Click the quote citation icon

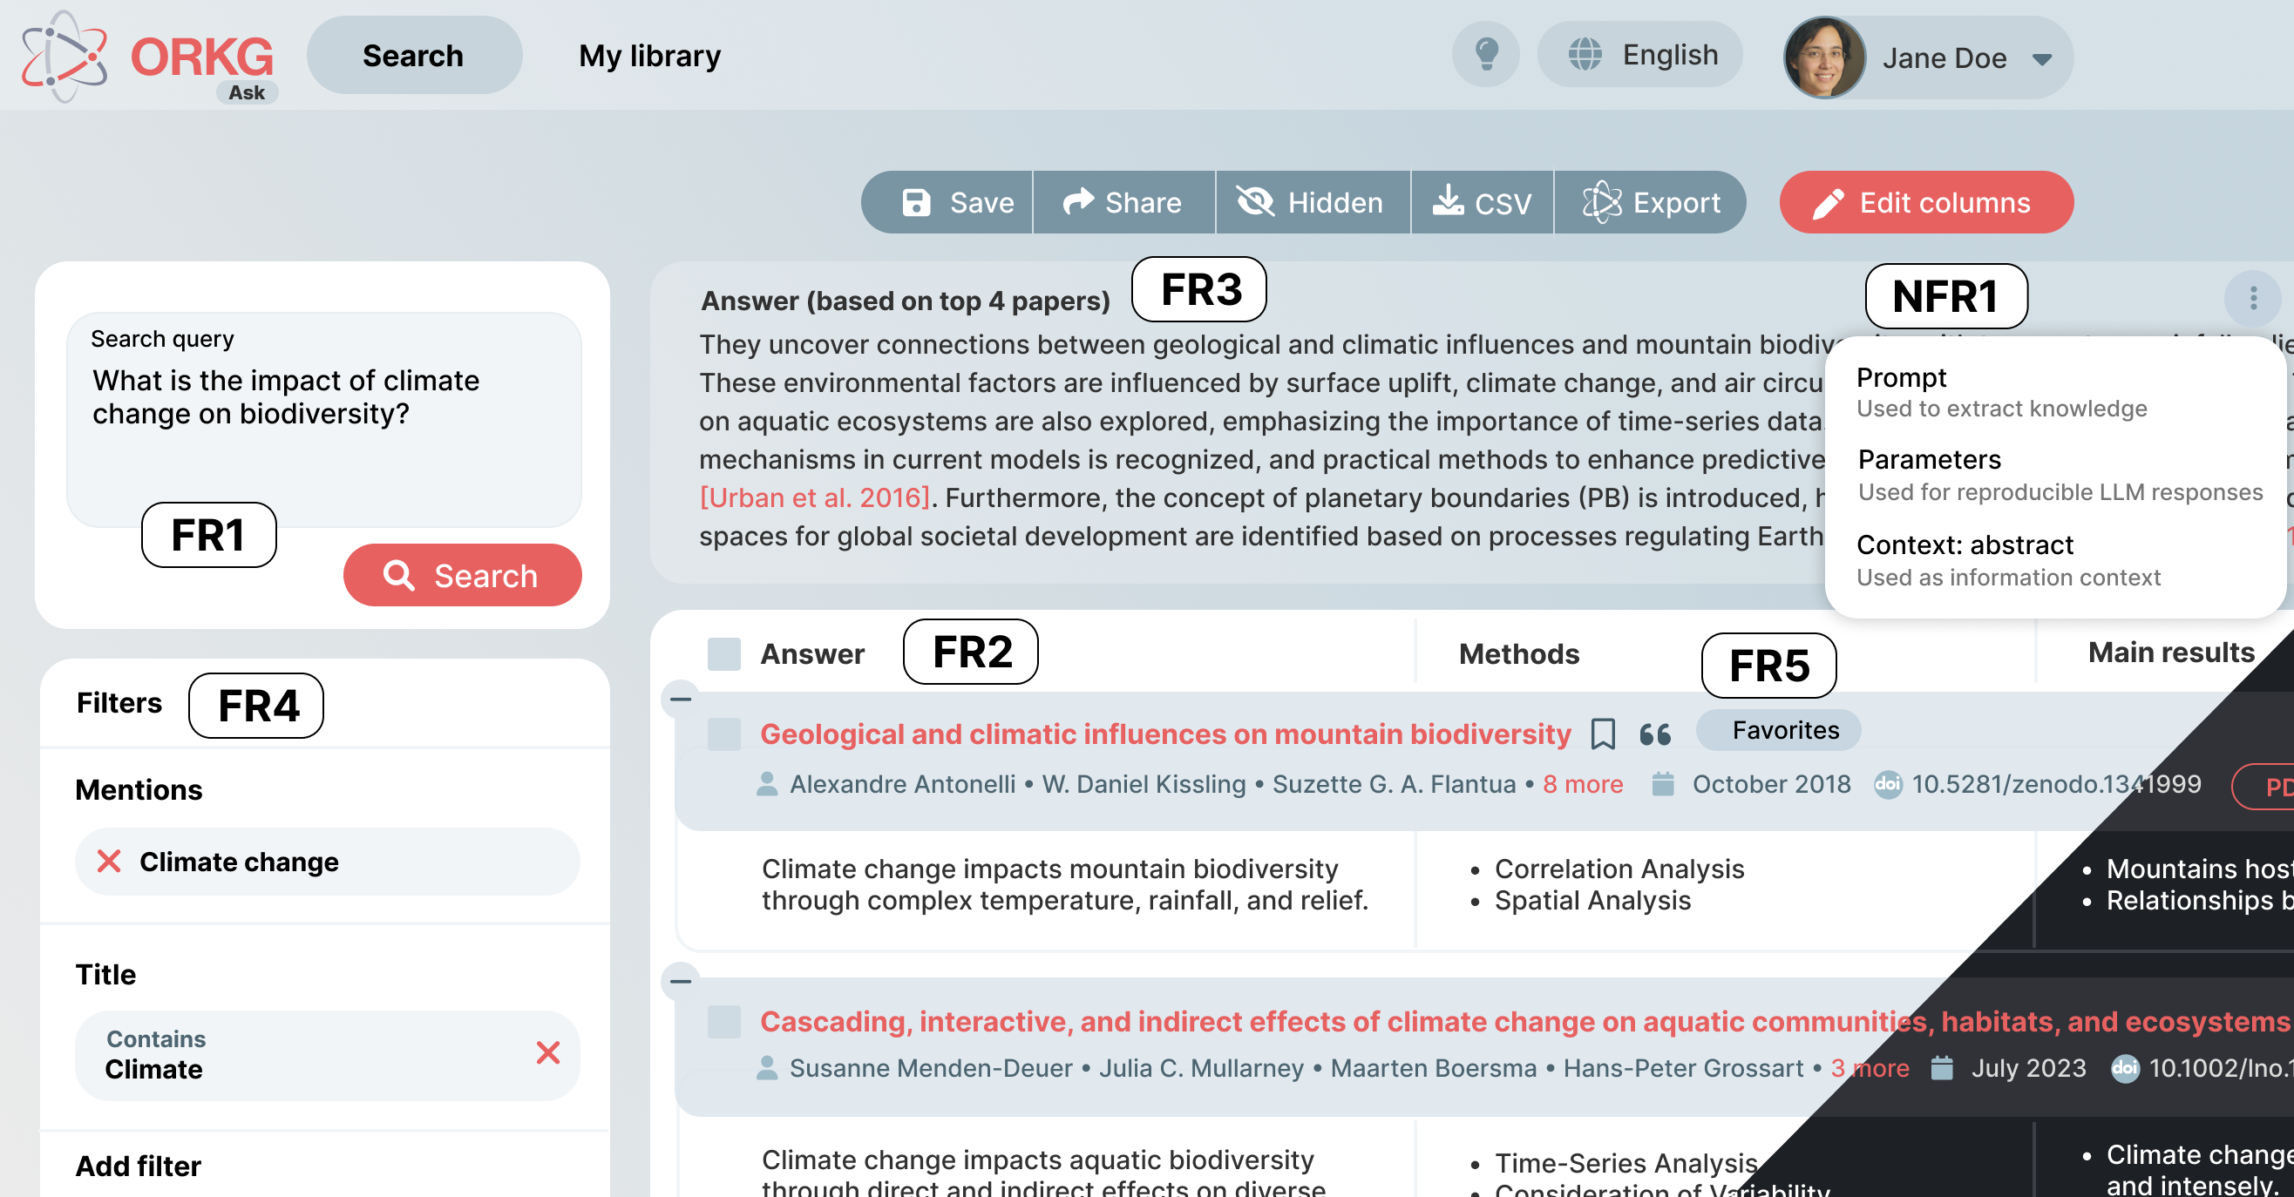(1654, 734)
